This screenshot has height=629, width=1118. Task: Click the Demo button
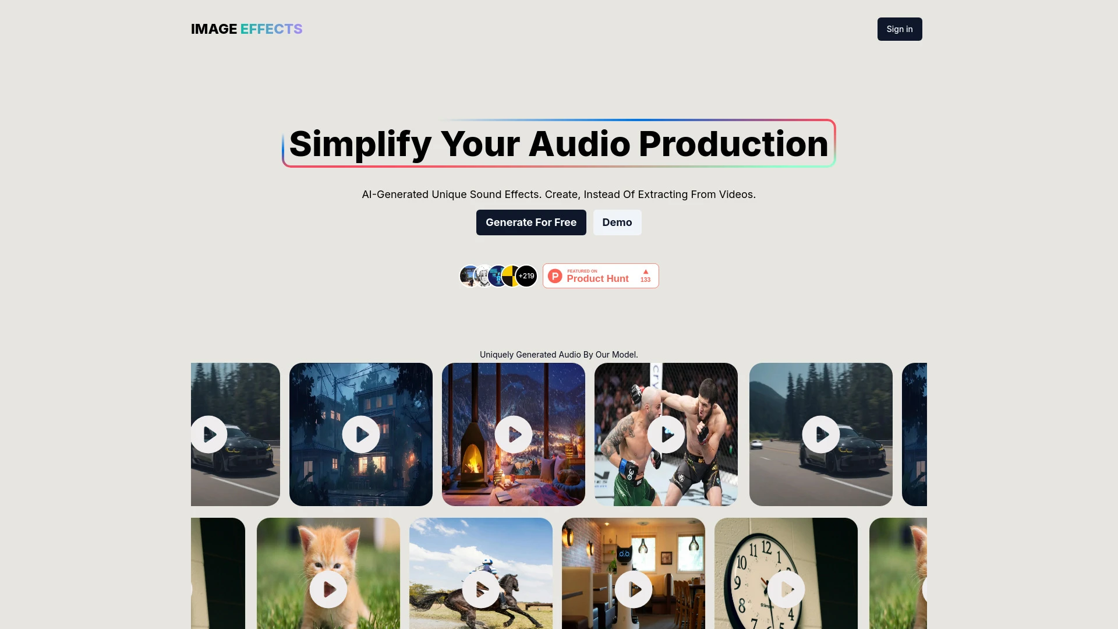(x=617, y=222)
